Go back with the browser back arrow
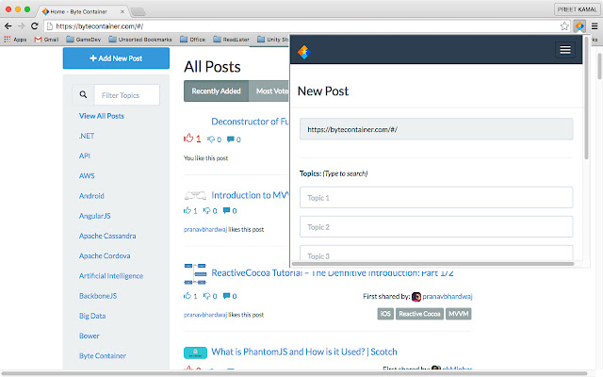Viewport: 603px width, 377px height. click(x=8, y=26)
